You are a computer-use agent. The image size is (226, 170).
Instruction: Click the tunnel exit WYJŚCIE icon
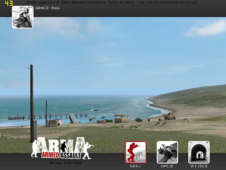(199, 152)
